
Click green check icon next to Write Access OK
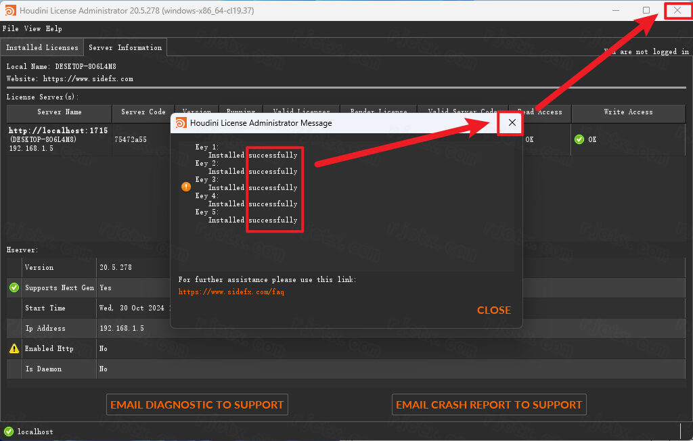579,139
